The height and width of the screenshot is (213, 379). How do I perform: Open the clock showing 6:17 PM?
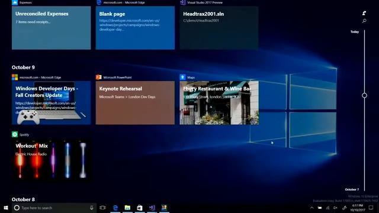(358, 208)
